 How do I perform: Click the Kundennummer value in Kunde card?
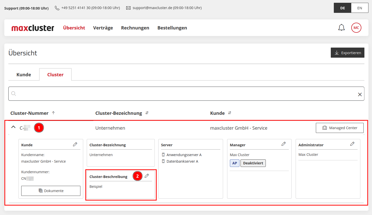click(x=27, y=178)
